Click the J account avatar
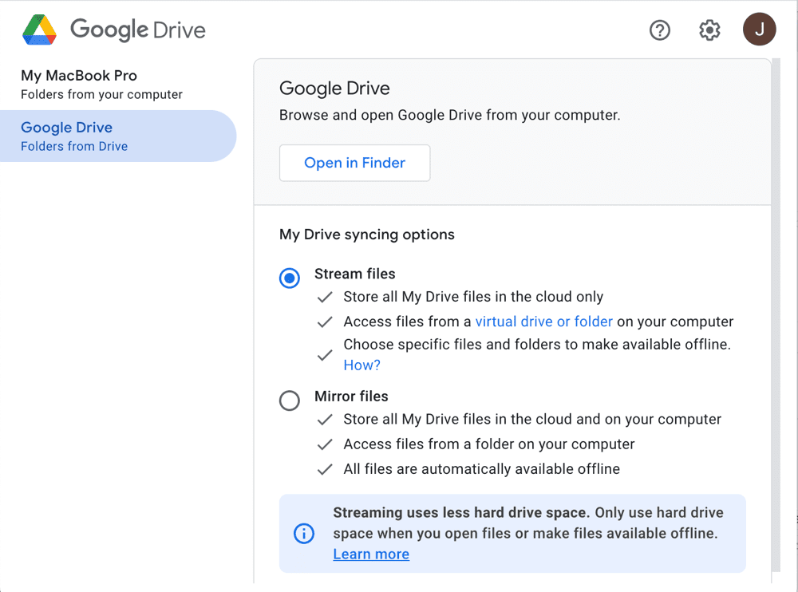This screenshot has height=592, width=798. 759,30
